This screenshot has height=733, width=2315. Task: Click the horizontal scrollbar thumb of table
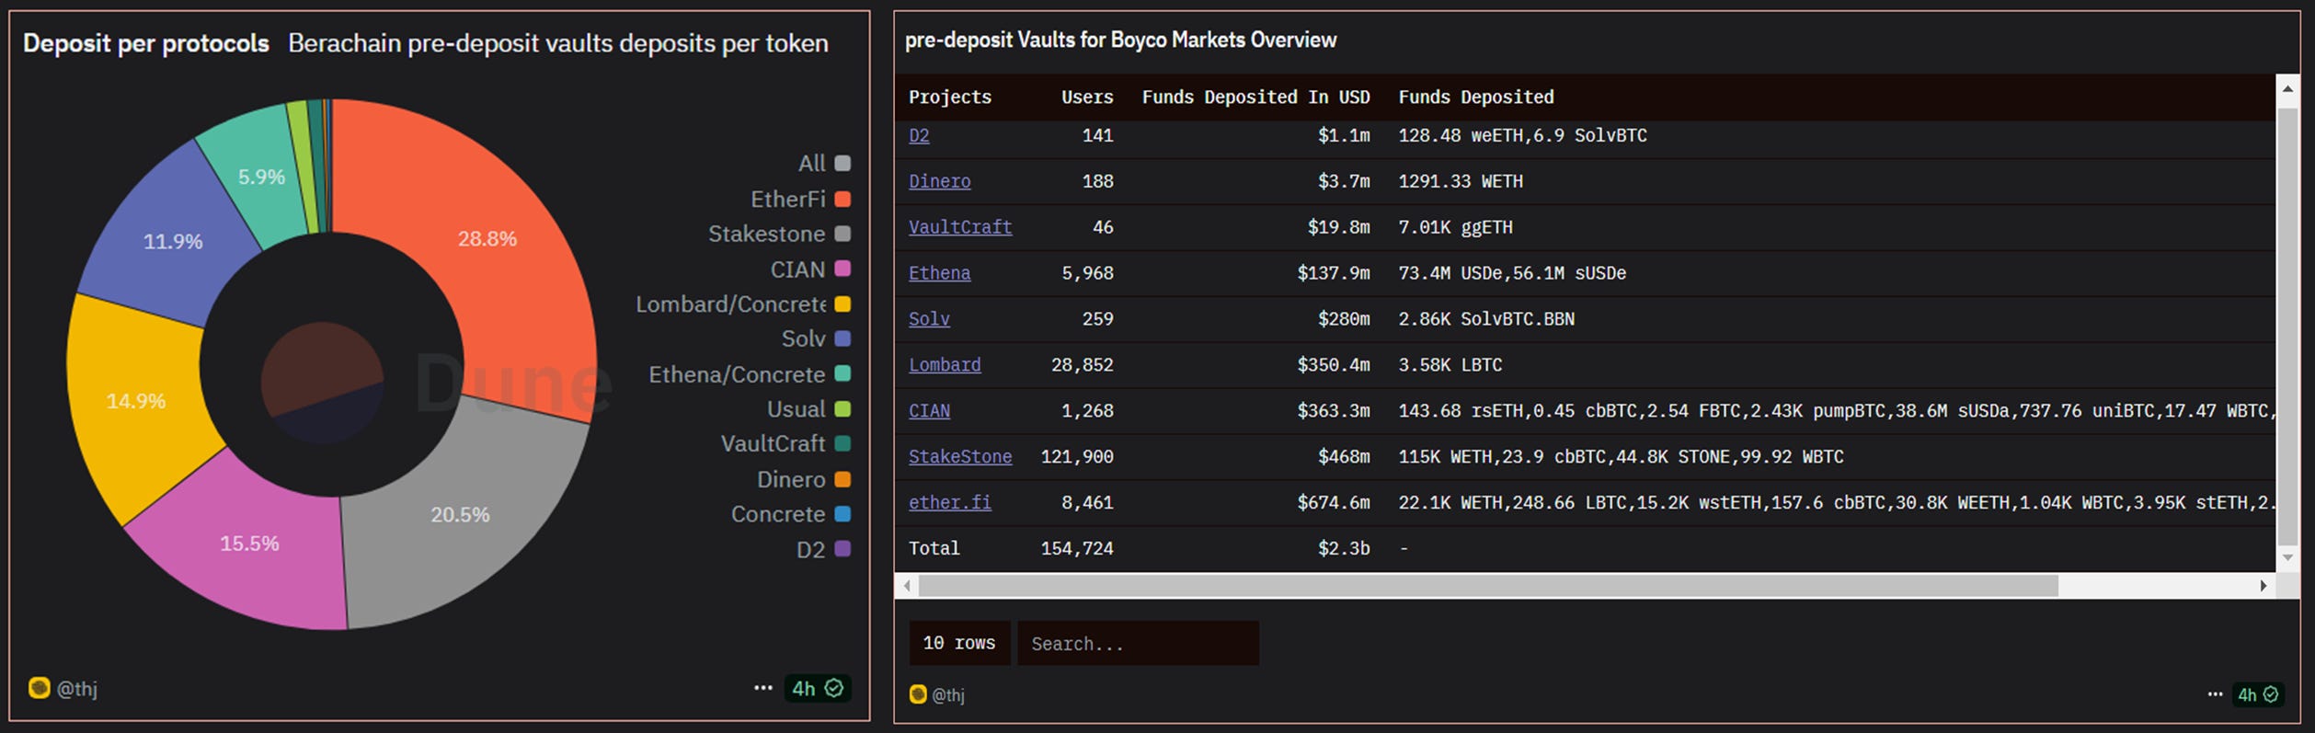pyautogui.click(x=1488, y=586)
